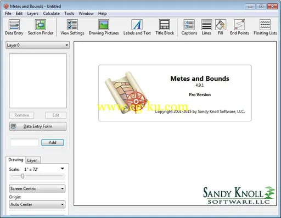Open the Layers menu

(x=33, y=14)
